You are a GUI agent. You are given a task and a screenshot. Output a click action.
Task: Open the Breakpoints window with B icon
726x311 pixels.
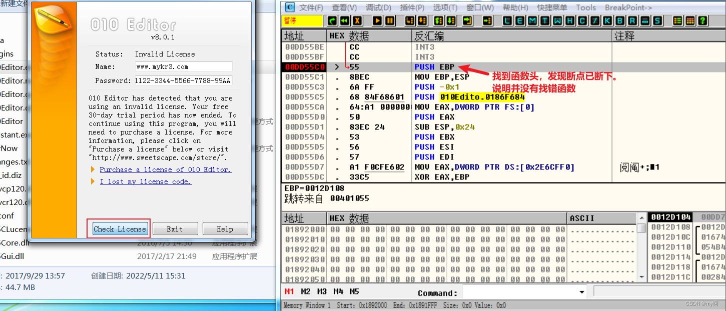[x=620, y=20]
